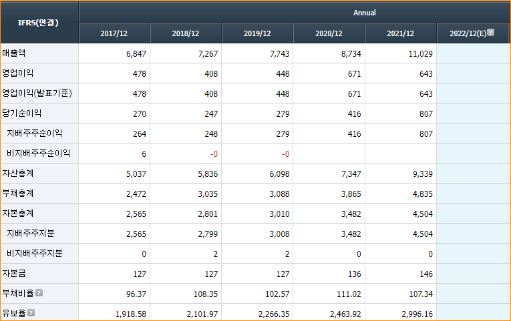
Task: Click 2018 지배주주지분 value 2,799
Action: (x=208, y=234)
